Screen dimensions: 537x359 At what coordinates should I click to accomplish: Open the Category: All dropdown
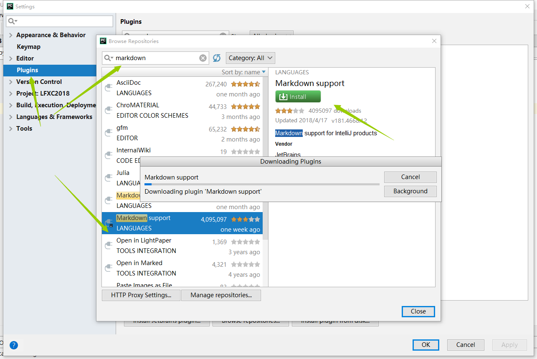251,58
